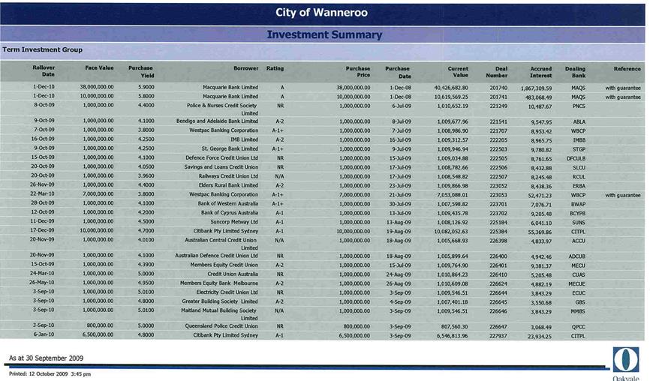650x381 pixels.
Task: Select the Investment Summary heading
Action: pos(324,34)
